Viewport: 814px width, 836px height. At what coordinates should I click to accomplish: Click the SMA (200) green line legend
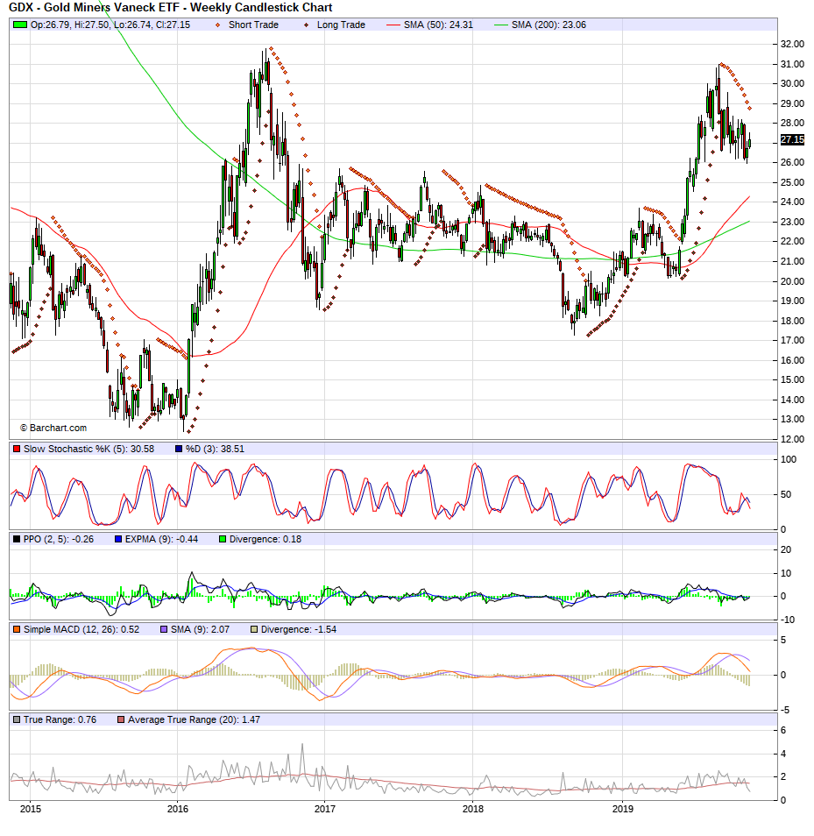click(x=501, y=25)
